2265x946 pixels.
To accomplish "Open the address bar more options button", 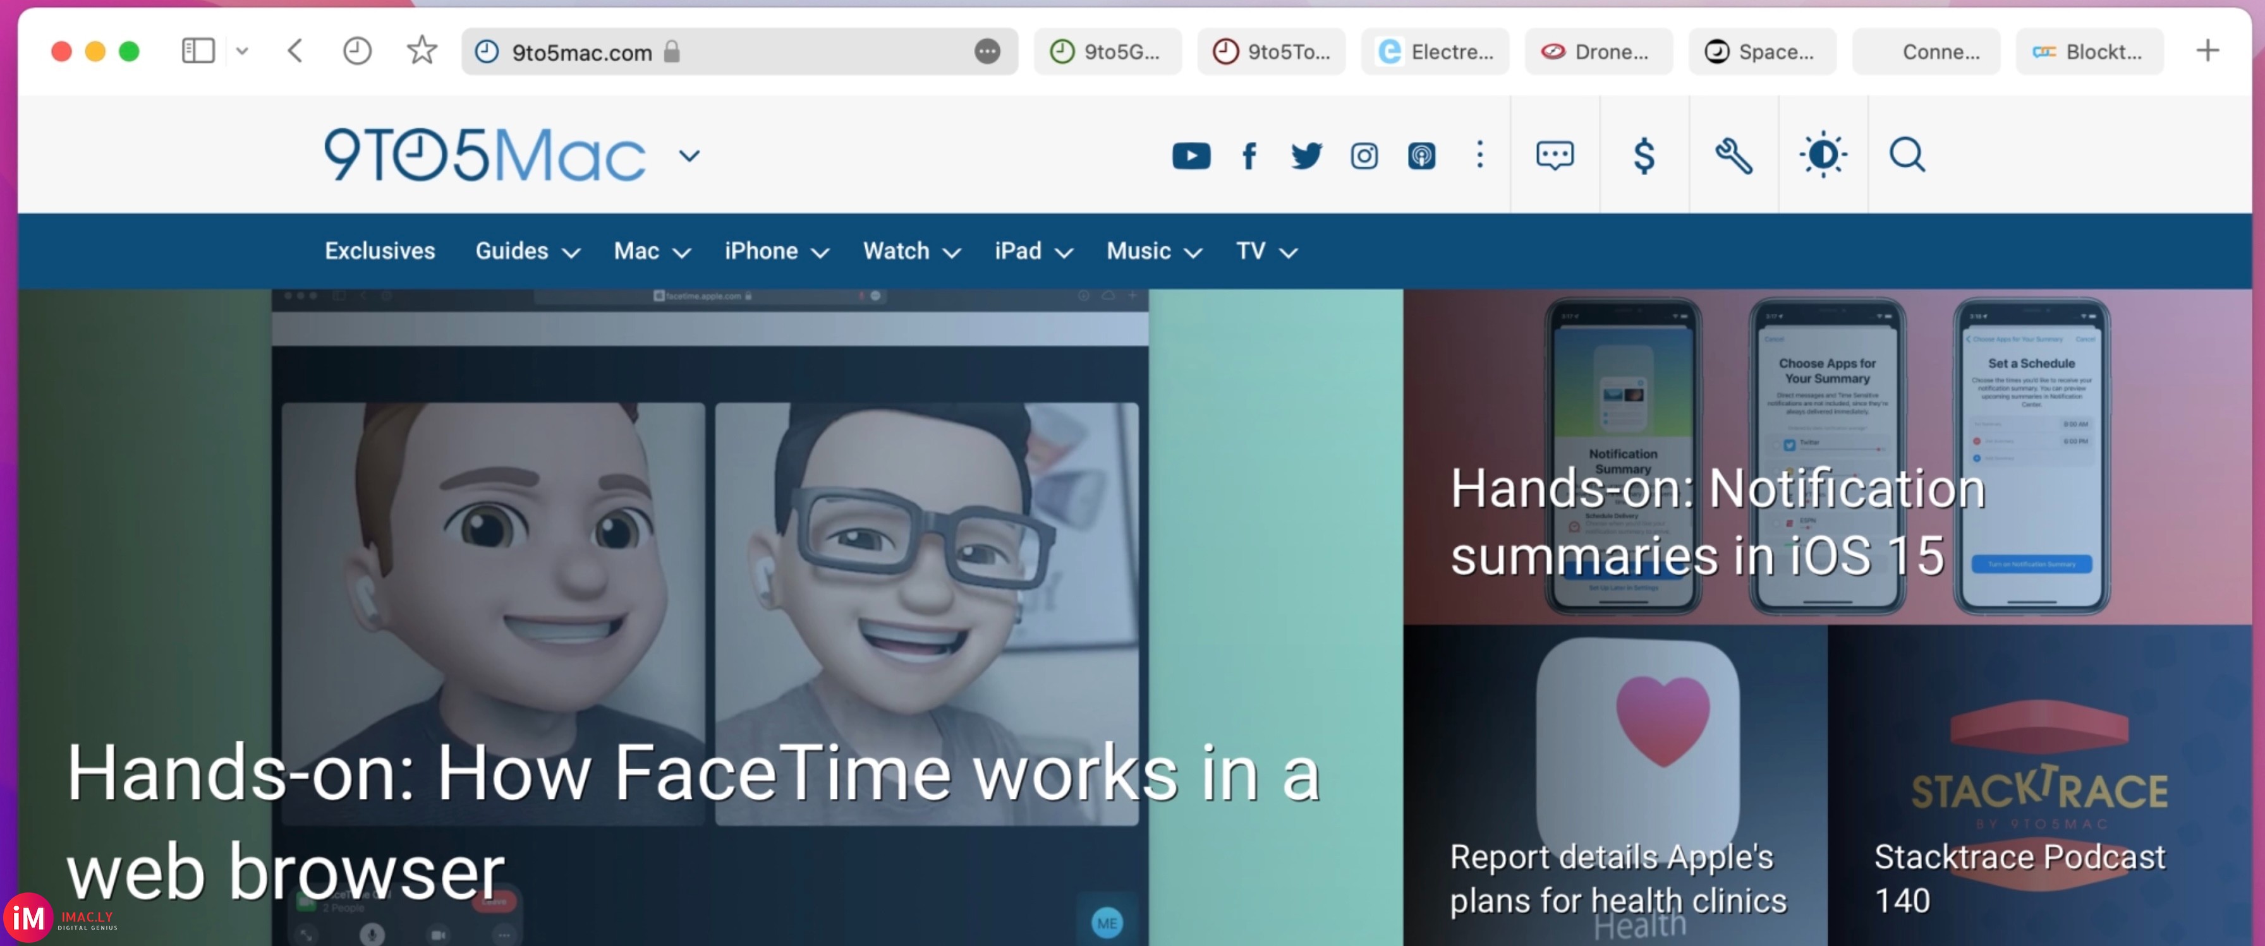I will pos(987,52).
